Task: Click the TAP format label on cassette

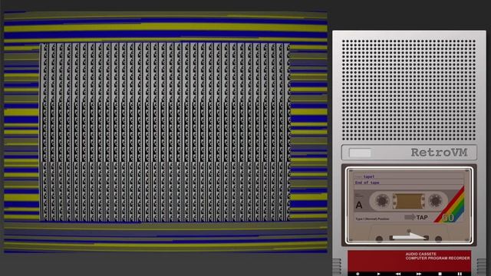Action: (x=422, y=217)
